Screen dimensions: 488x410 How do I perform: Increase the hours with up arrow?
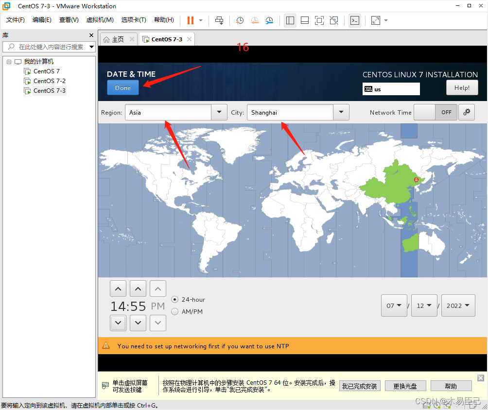[118, 289]
